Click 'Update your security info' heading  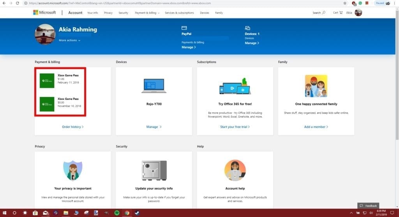[154, 189]
